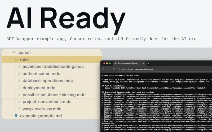Open a new browser tab with plus
The height and width of the screenshot is (132, 212).
(x=148, y=63)
